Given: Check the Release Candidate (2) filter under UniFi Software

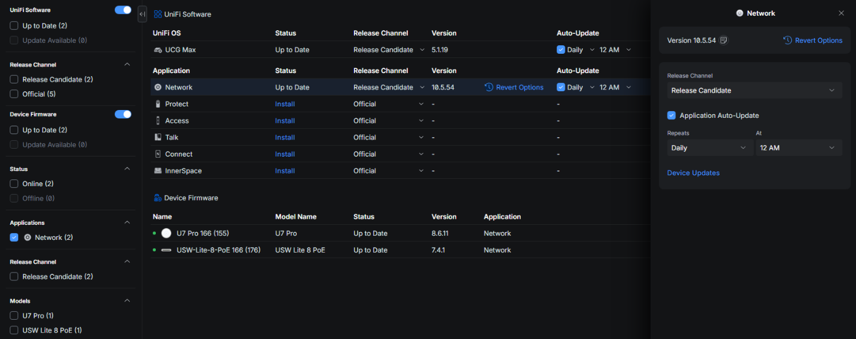Looking at the screenshot, I should point(14,80).
